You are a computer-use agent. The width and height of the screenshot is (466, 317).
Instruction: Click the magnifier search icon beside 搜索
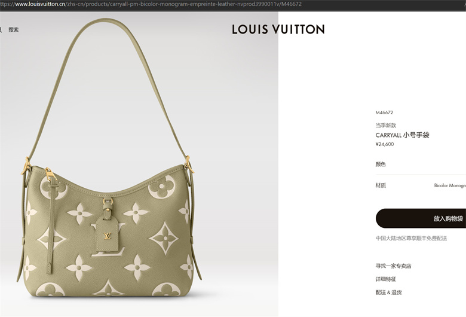1,30
